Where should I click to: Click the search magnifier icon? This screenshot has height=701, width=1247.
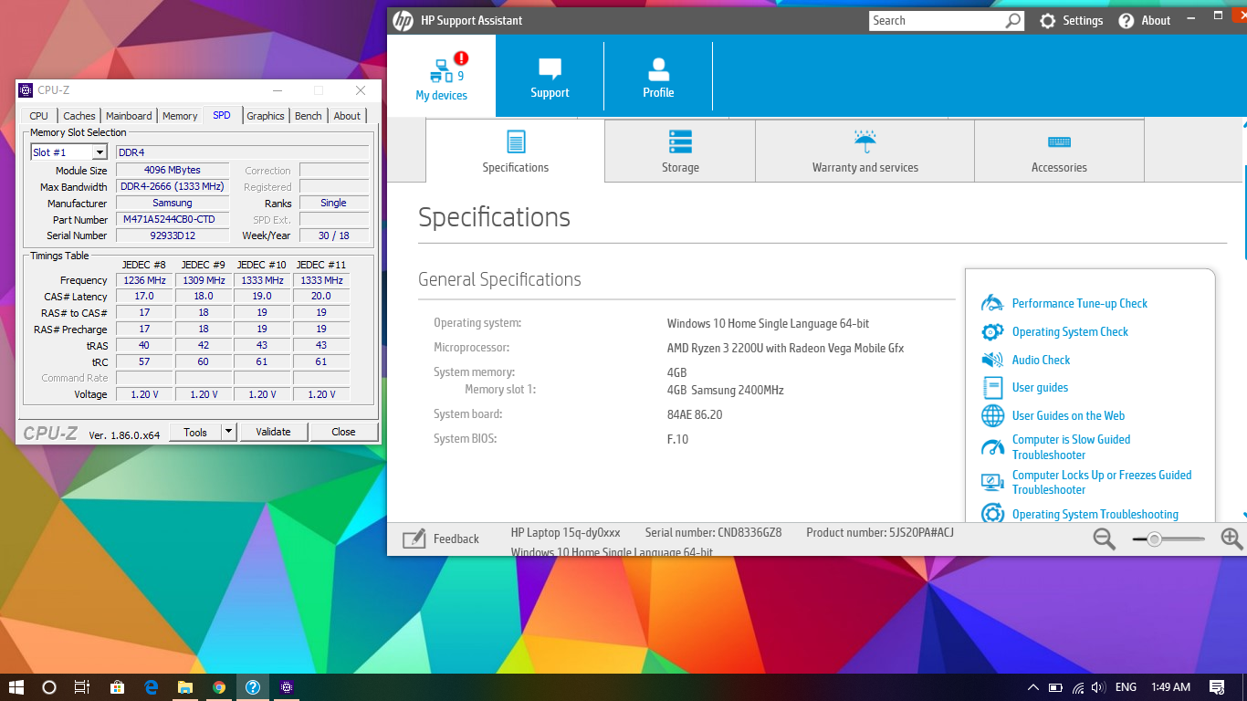[1013, 20]
